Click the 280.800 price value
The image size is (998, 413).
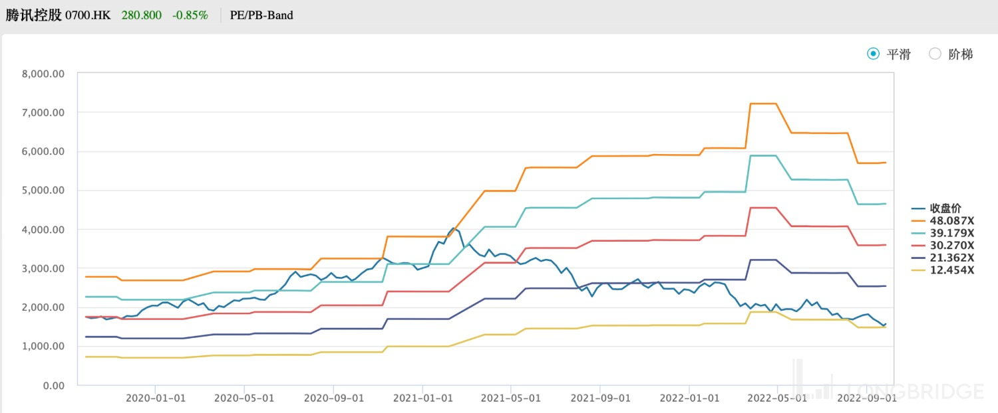click(x=141, y=15)
